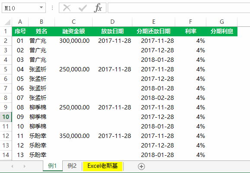
Task: Select row 14 header
Action: coord(6,155)
